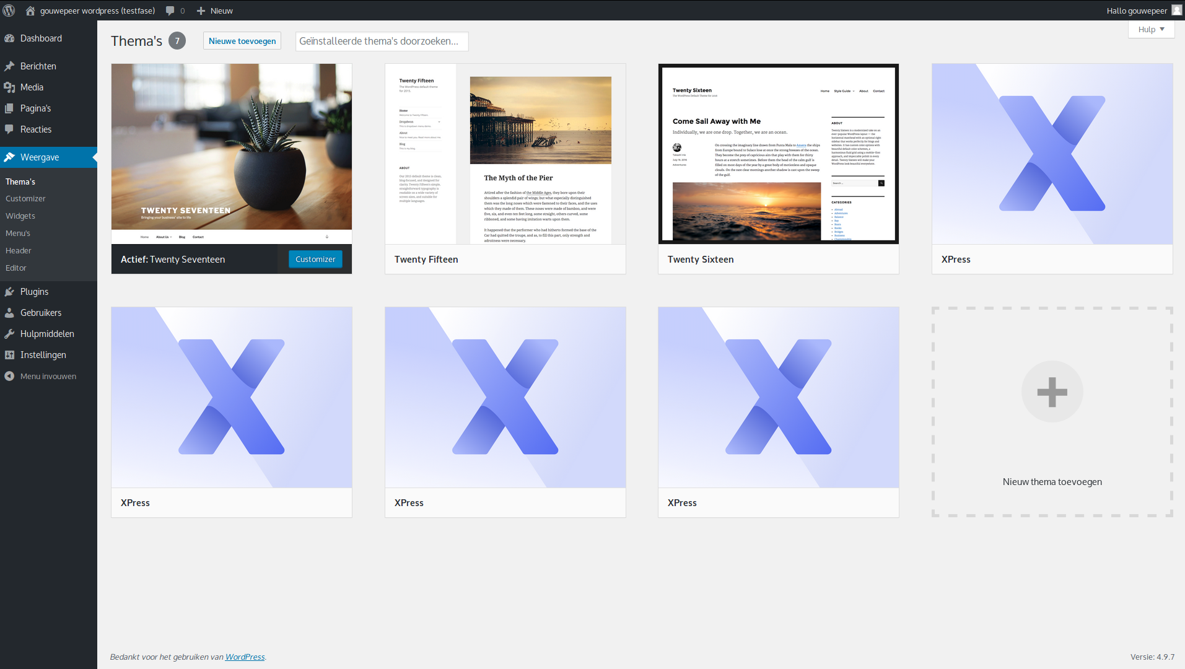Viewport: 1185px width, 669px height.
Task: Click the Nieuwe toevoegen button
Action: [242, 40]
